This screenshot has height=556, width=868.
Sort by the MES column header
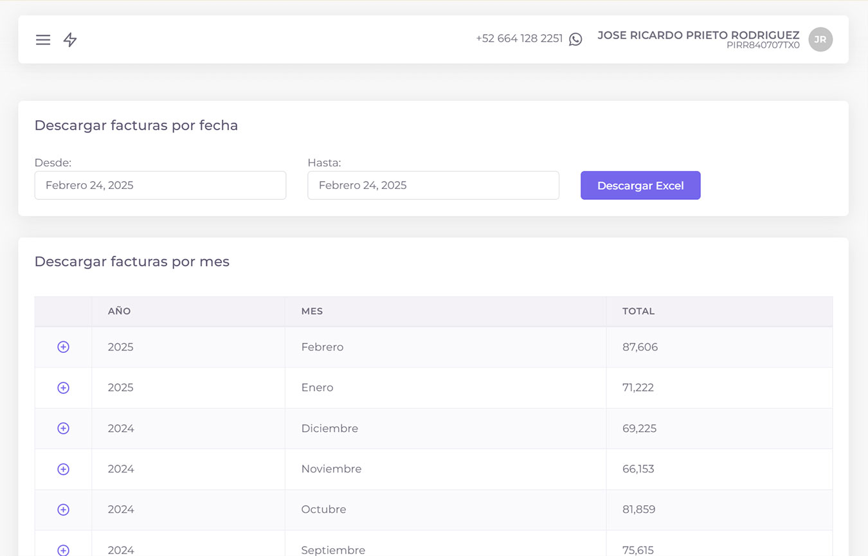[312, 311]
